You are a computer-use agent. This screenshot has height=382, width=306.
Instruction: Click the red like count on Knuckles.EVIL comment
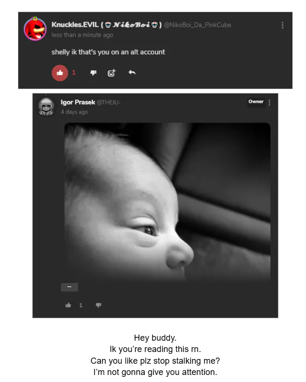[74, 73]
